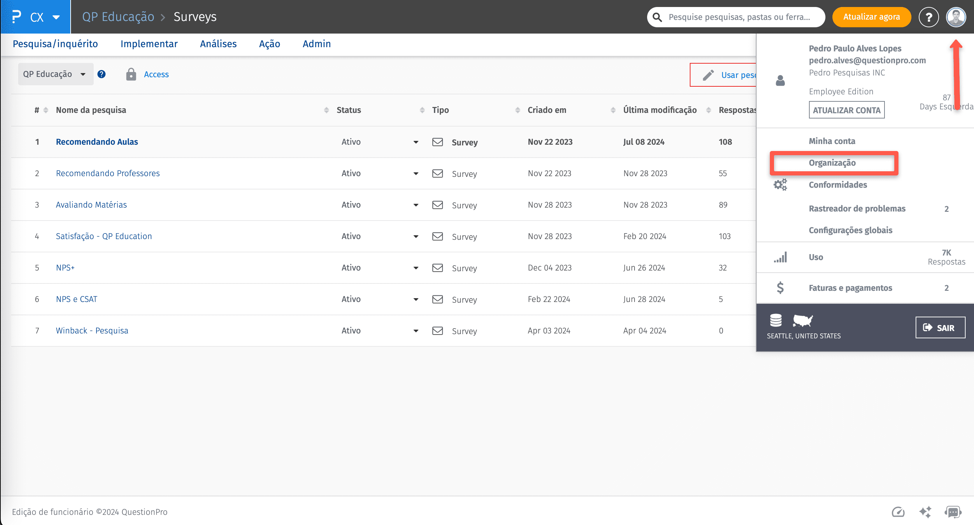The height and width of the screenshot is (525, 974).
Task: Click the blue help icon beside QP Educação
Action: pyautogui.click(x=101, y=74)
